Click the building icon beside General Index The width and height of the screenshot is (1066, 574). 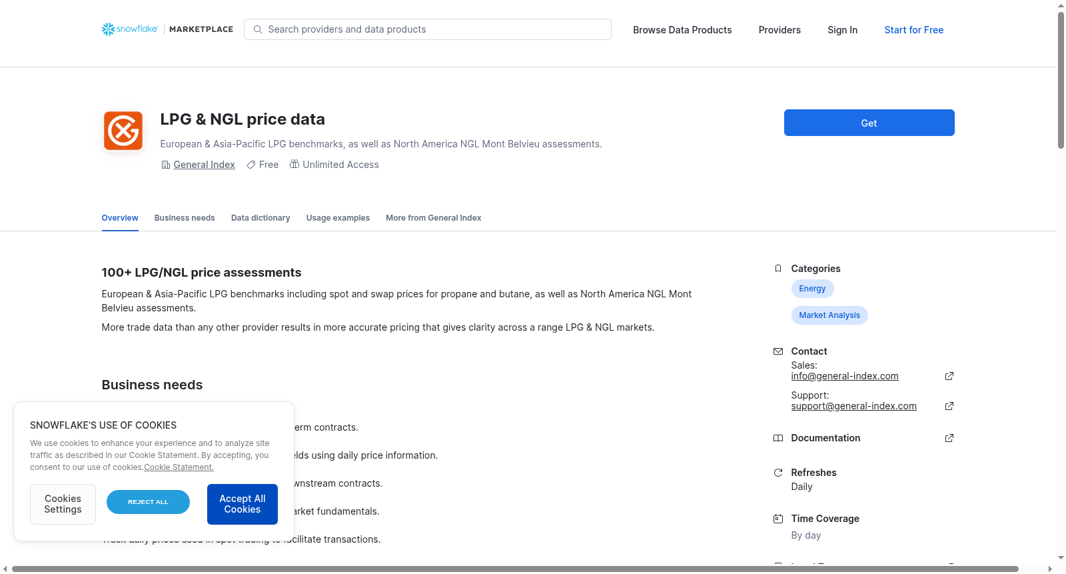pos(166,165)
